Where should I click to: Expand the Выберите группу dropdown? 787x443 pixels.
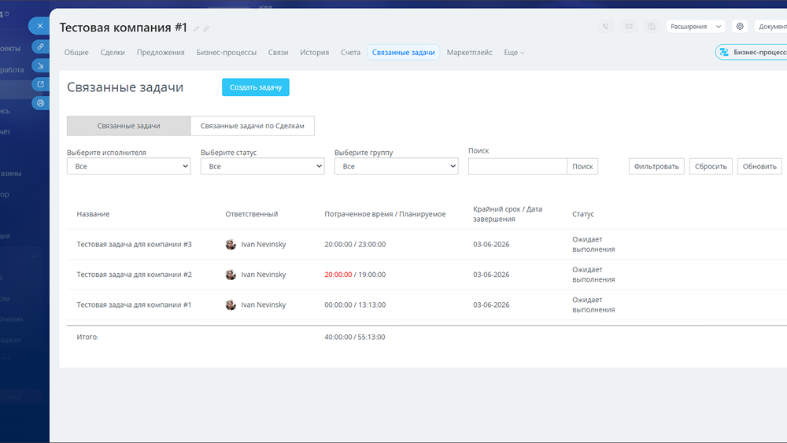coord(397,167)
